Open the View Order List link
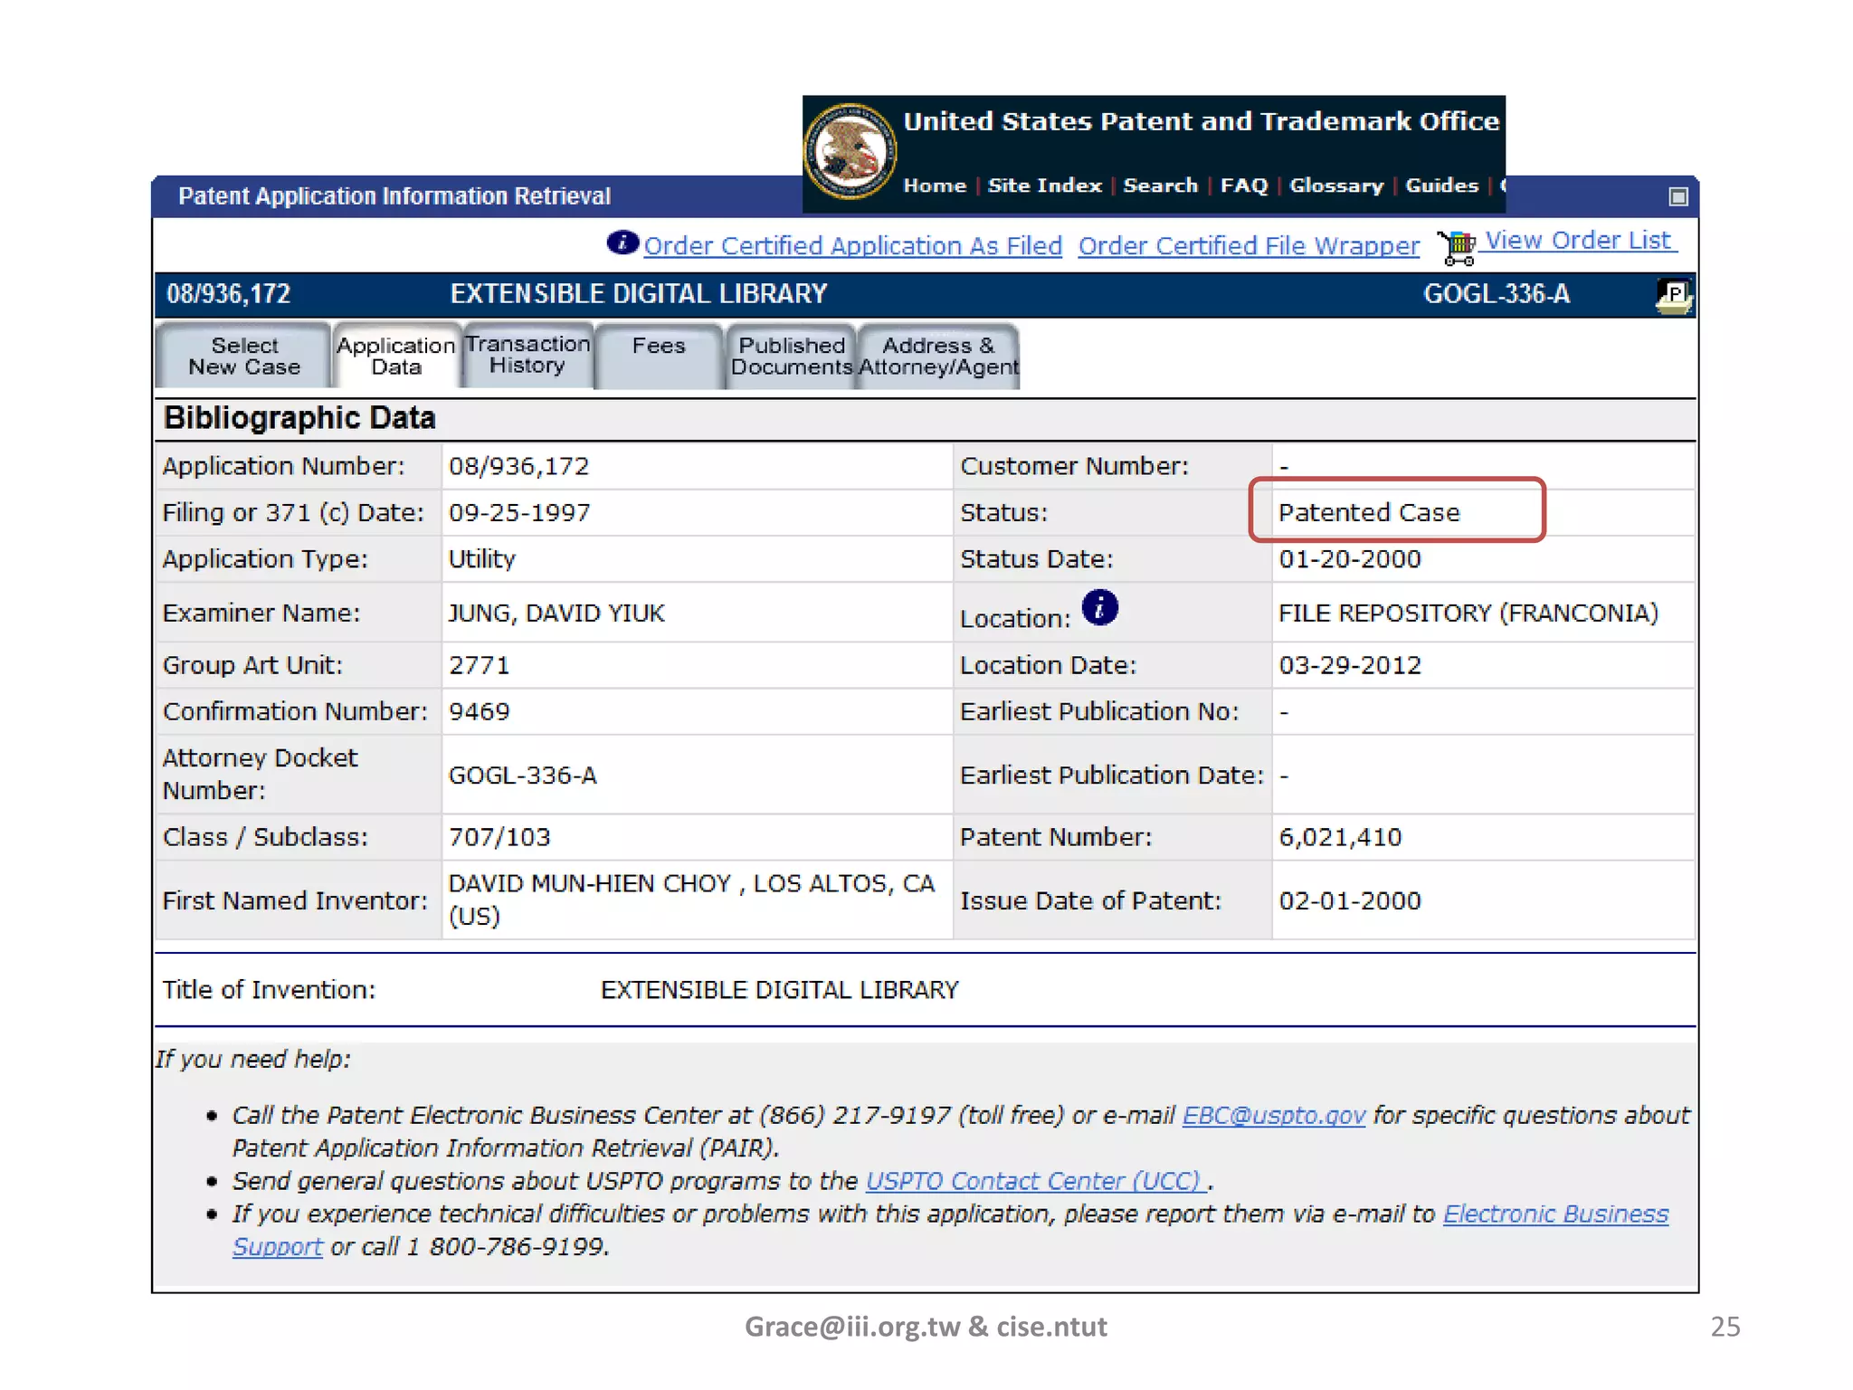This screenshot has height=1390, width=1853. click(x=1578, y=241)
